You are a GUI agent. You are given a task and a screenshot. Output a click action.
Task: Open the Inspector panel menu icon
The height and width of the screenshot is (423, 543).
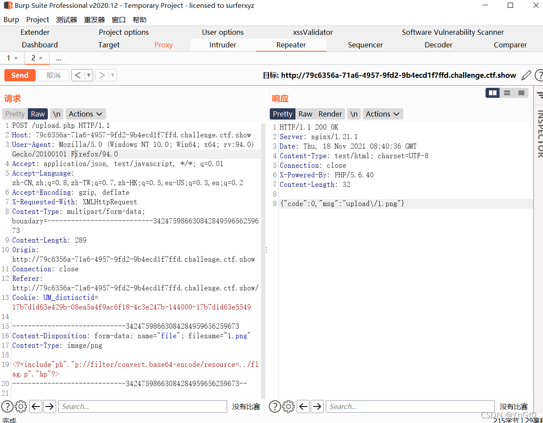click(x=540, y=95)
